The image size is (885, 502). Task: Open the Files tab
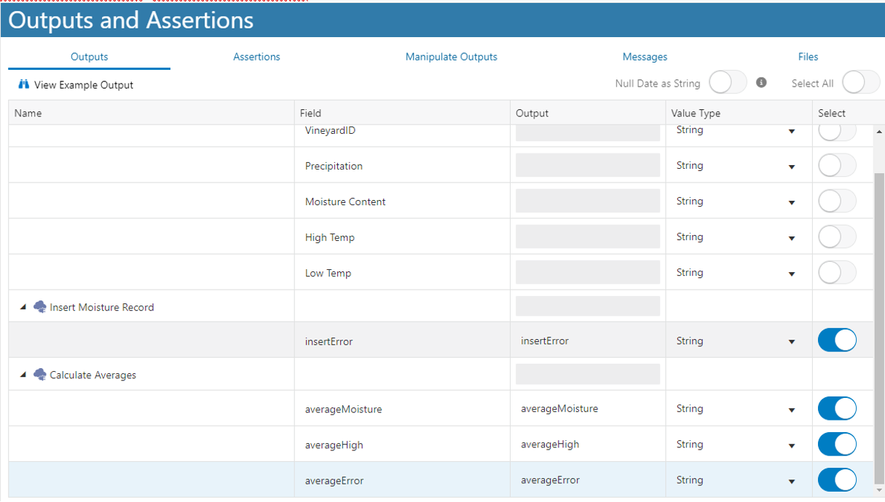click(808, 57)
